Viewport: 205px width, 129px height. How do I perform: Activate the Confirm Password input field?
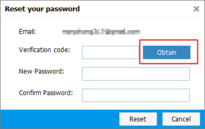pos(136,95)
